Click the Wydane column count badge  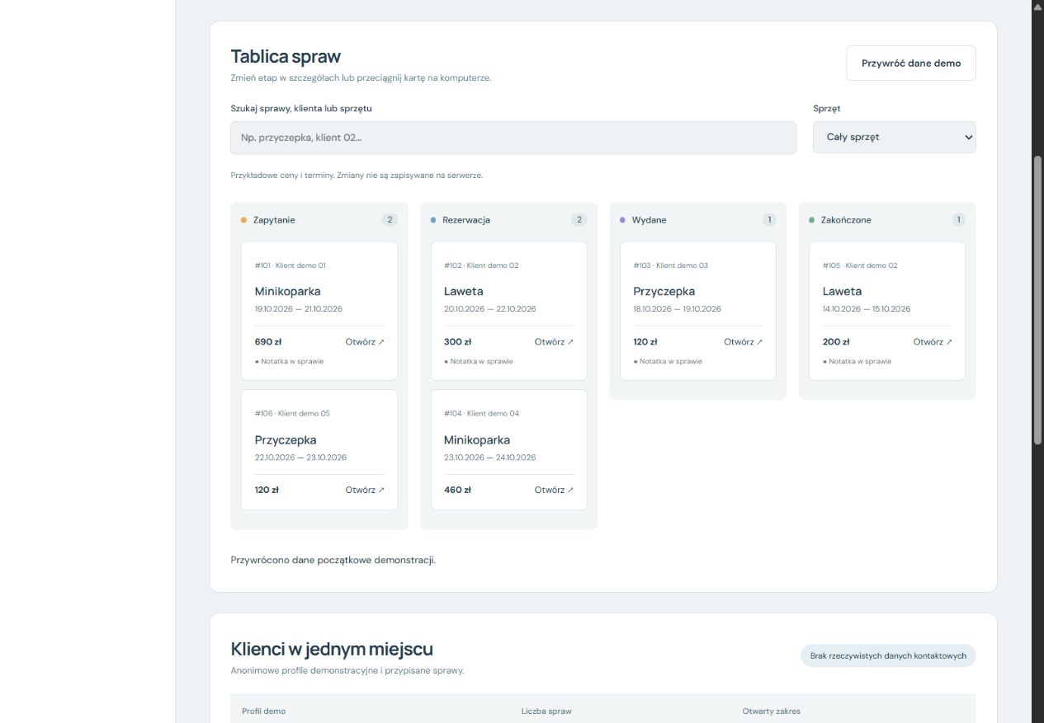(x=769, y=220)
